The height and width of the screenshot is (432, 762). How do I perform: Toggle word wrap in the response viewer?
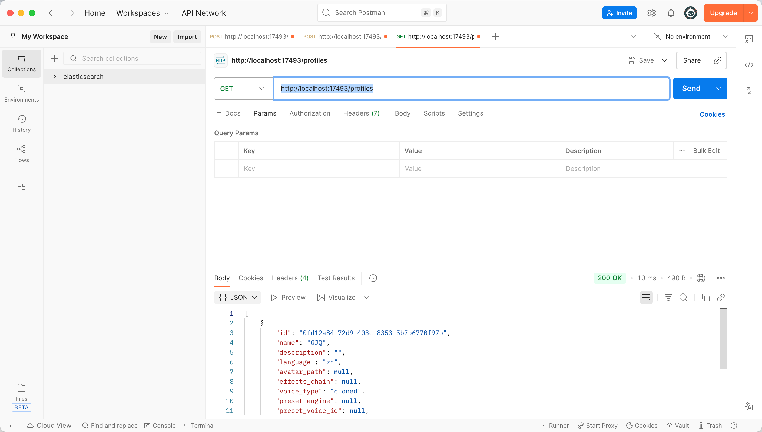(646, 298)
